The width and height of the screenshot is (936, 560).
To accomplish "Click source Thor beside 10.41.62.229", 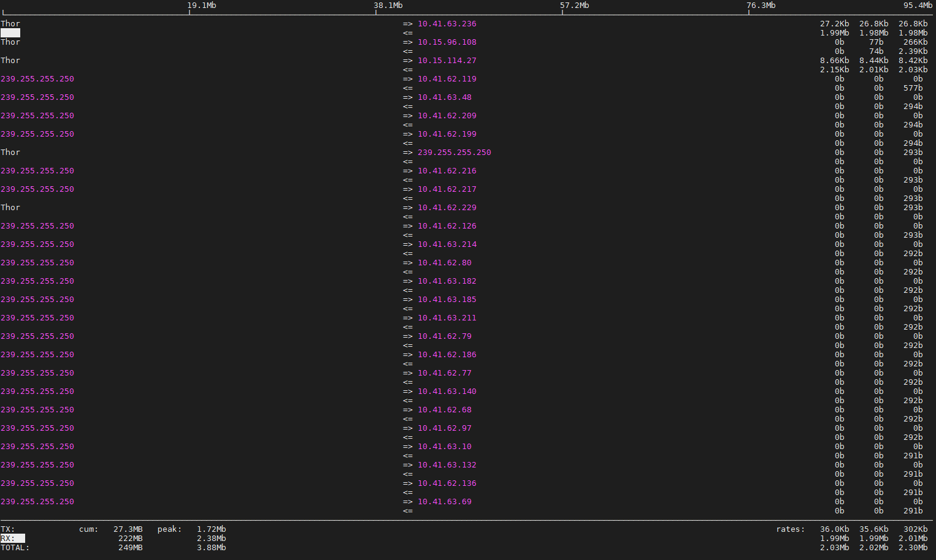I will (x=10, y=208).
